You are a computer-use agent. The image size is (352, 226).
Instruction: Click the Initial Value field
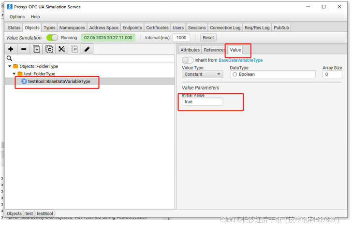click(x=202, y=101)
